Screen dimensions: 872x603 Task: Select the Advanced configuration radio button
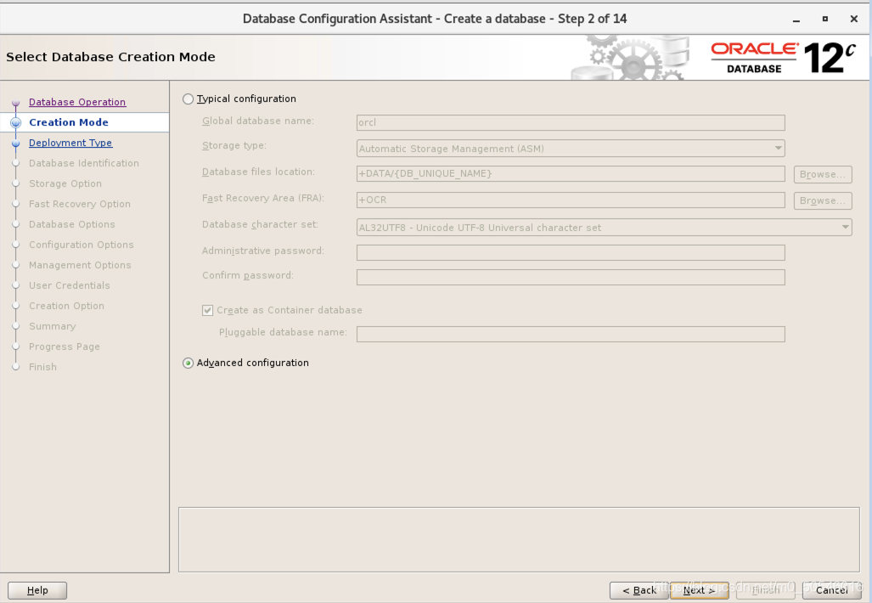(188, 363)
